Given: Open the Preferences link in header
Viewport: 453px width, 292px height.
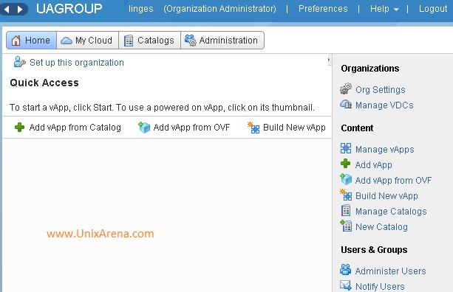Looking at the screenshot, I should [323, 9].
